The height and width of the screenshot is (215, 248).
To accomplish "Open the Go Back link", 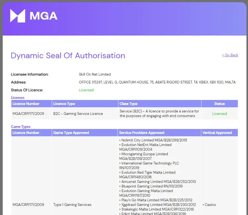I will 230,55.
